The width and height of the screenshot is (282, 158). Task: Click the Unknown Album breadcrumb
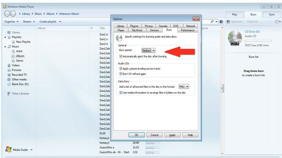[69, 14]
